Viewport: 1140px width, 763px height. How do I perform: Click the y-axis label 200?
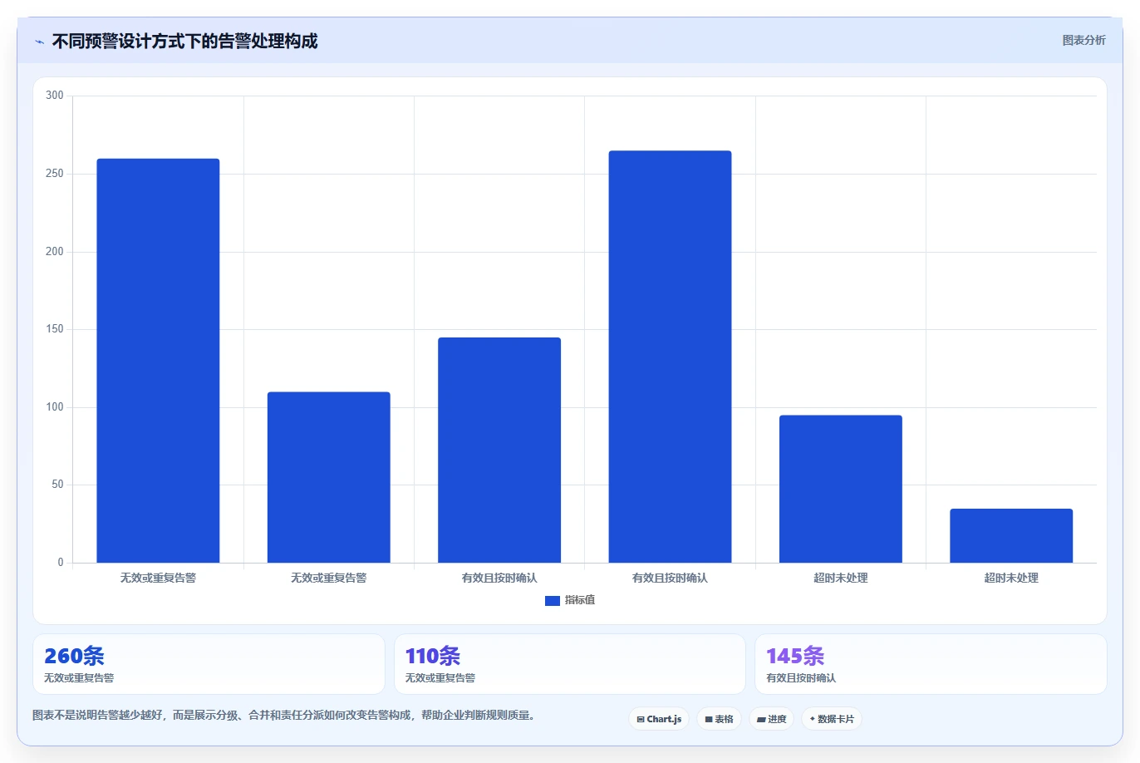pyautogui.click(x=55, y=252)
